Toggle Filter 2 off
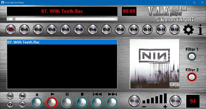Image resolution: width=206 pixels, height=109 pixels. [192, 77]
